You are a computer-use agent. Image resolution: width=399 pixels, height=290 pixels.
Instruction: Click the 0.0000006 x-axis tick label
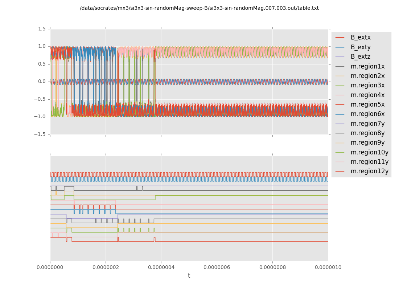tap(217, 267)
